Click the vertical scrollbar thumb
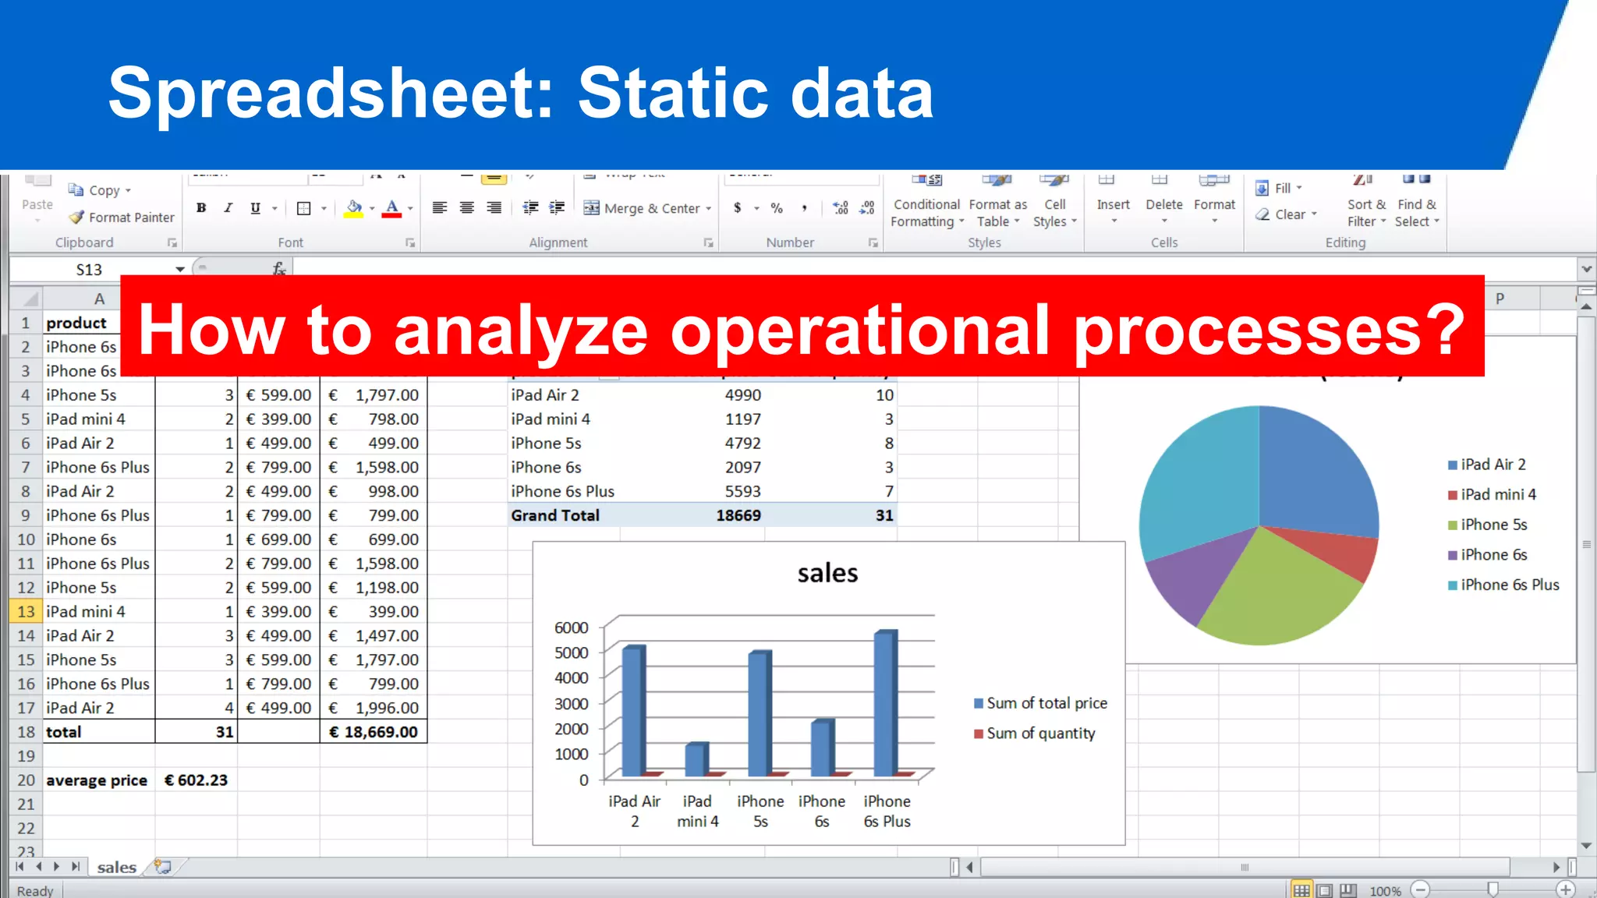 1586,543
